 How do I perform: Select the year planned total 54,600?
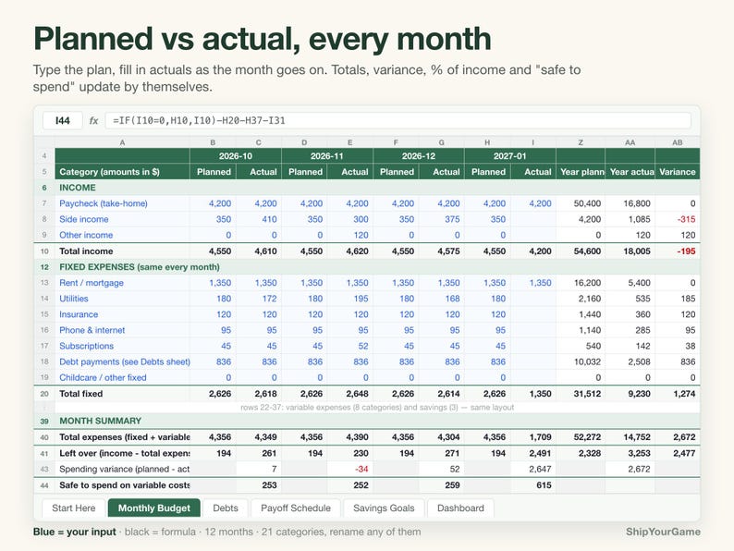[x=581, y=251]
